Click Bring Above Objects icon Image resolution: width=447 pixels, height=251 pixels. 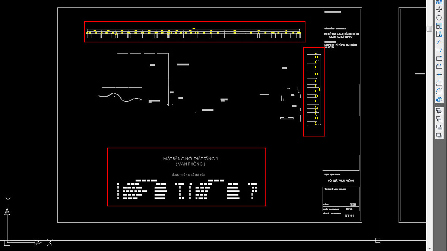click(439, 128)
